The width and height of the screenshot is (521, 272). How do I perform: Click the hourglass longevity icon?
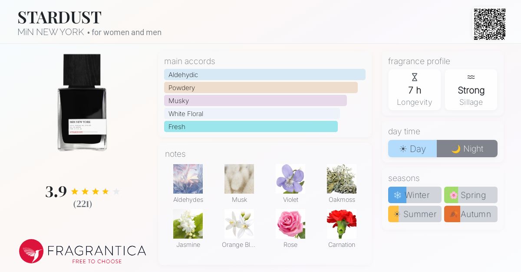(x=415, y=78)
